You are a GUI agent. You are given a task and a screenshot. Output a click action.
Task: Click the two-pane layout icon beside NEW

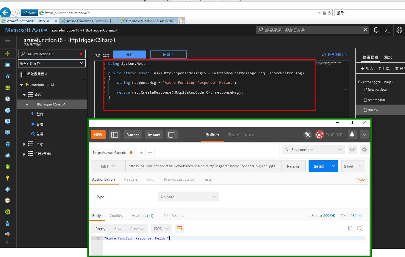coord(115,135)
